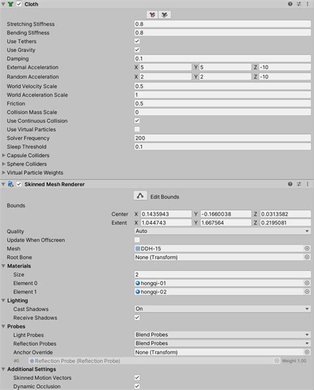Screen dimensions: 314x390
Task: Click the Edit Bounds tool button
Action: [140, 196]
